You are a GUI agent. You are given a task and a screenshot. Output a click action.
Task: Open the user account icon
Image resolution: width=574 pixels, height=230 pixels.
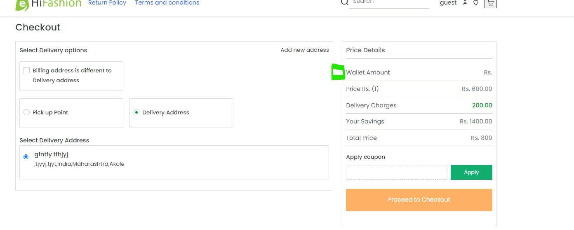(465, 3)
